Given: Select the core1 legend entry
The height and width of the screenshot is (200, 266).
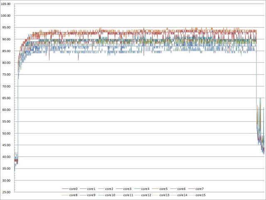Looking at the screenshot, I should 92,189.
